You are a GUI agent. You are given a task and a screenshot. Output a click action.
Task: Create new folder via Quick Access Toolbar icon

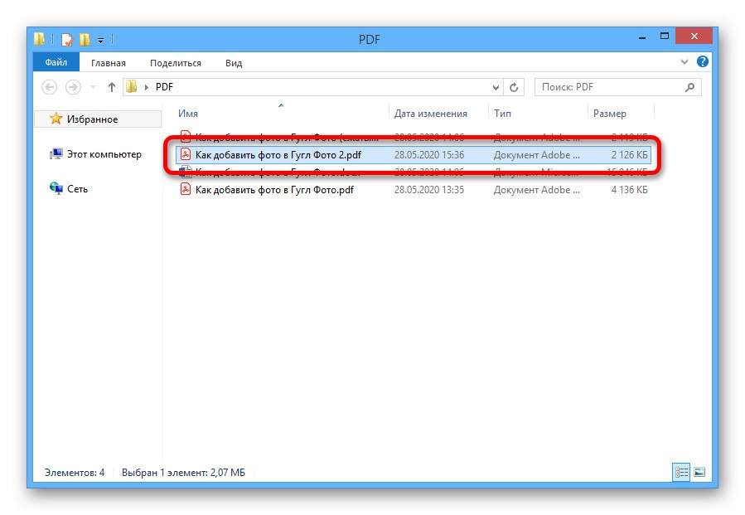coord(85,39)
